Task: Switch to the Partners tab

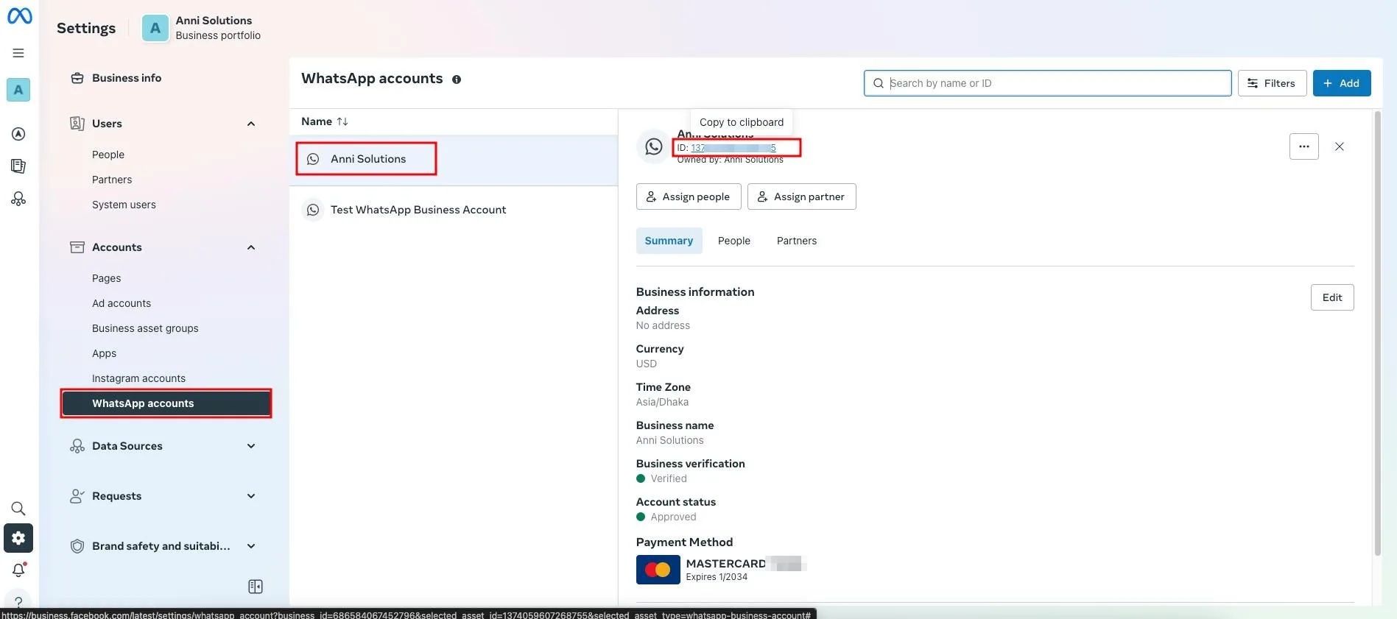Action: pos(796,241)
